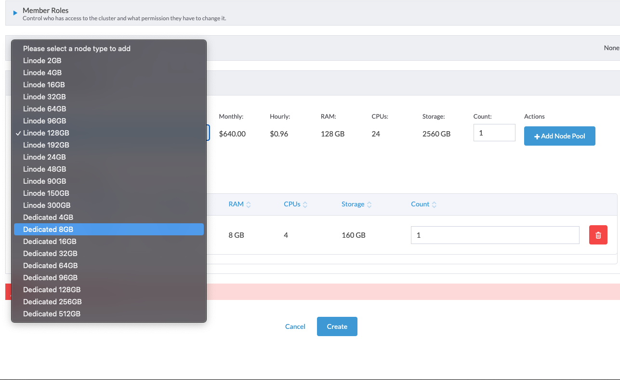Viewport: 620px width, 380px height.
Task: Select highlighted Dedicated 8GB option
Action: coord(109,229)
